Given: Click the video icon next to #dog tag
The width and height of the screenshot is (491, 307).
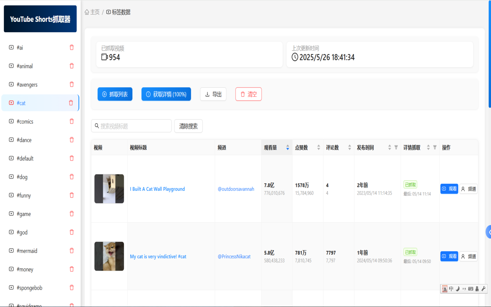Looking at the screenshot, I should tap(11, 177).
